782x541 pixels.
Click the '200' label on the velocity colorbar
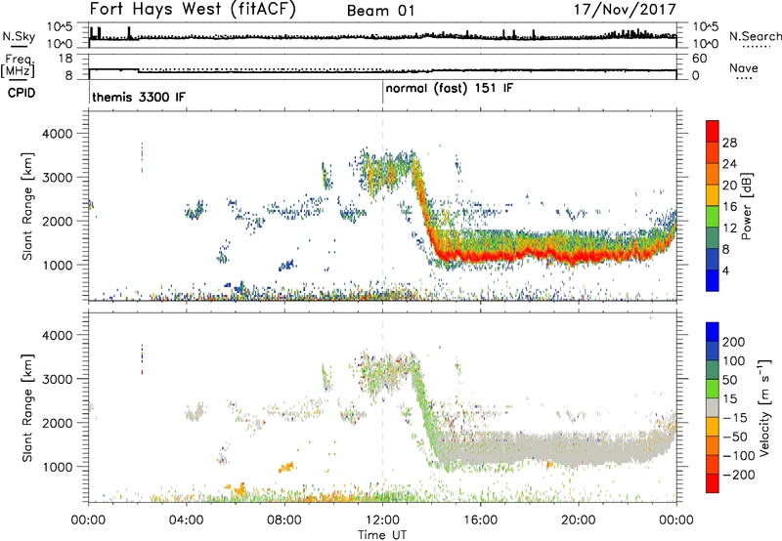coord(734,342)
